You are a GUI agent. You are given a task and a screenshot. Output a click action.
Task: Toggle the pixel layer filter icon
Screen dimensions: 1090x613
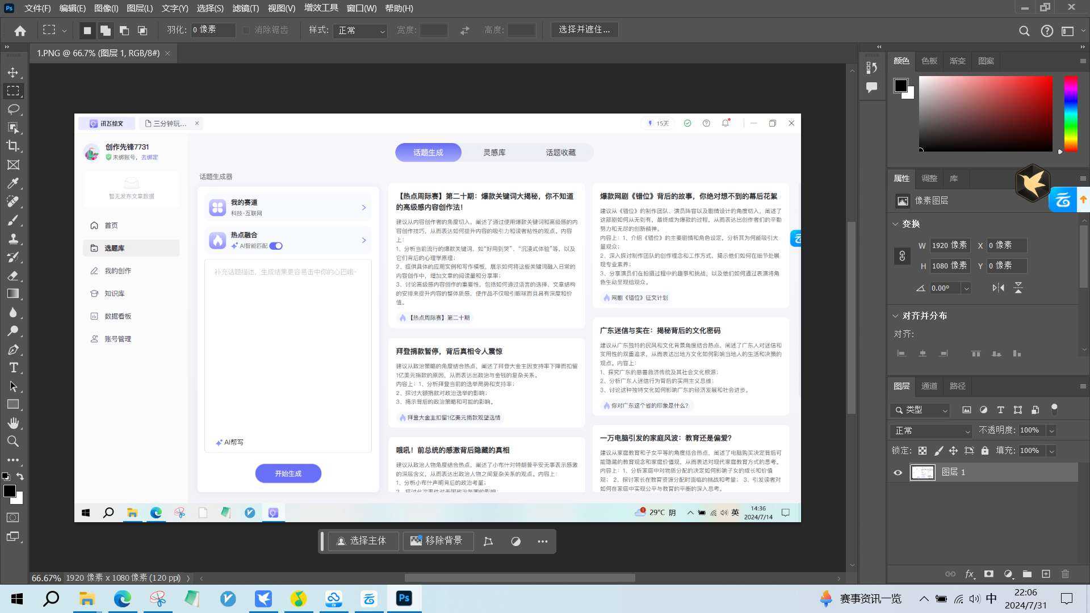point(966,410)
